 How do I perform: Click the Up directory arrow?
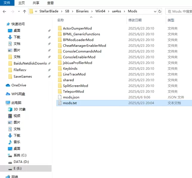tap(24, 11)
